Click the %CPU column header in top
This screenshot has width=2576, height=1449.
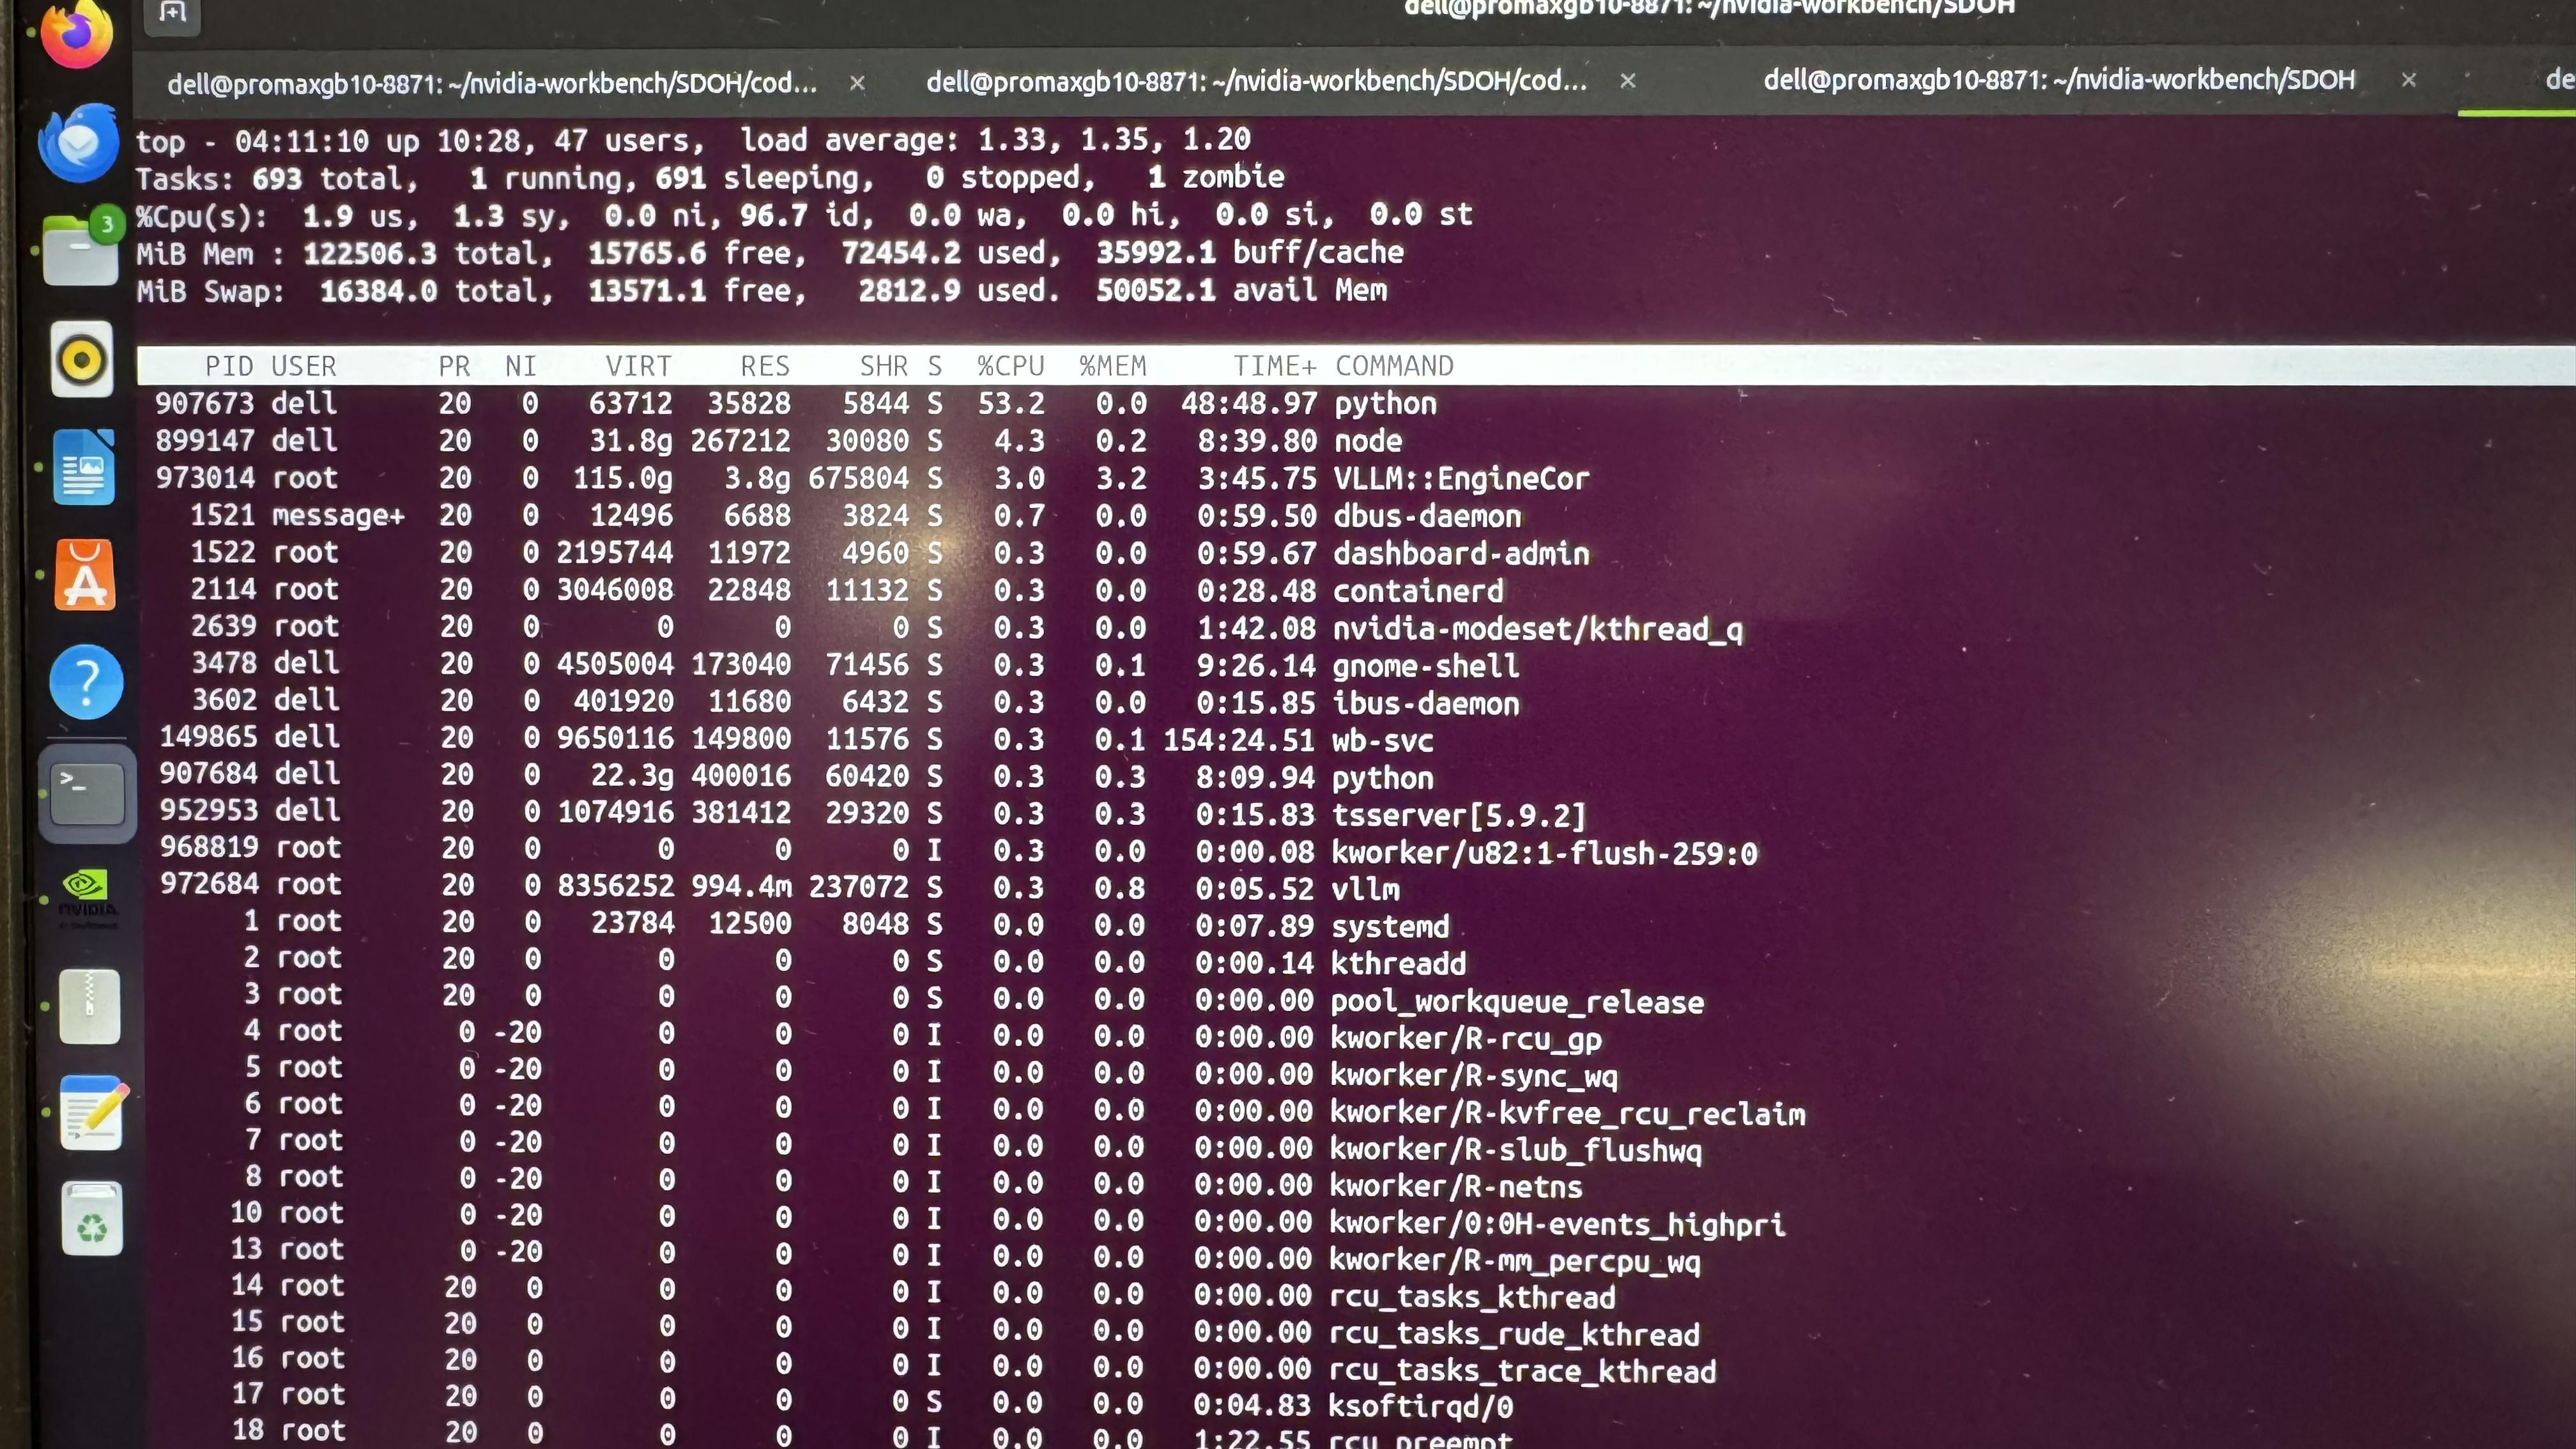click(x=1010, y=366)
